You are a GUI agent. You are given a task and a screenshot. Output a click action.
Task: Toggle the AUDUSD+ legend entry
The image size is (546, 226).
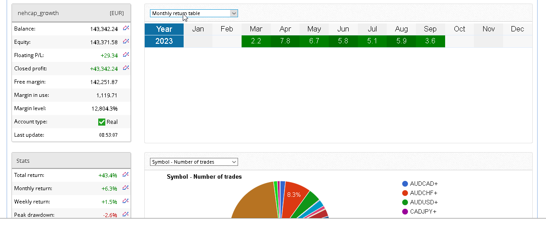point(423,202)
